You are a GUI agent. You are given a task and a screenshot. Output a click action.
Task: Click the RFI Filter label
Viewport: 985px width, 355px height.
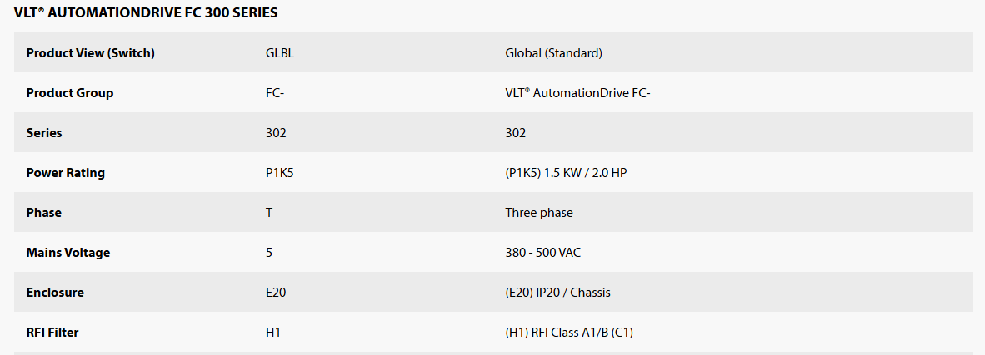point(52,333)
